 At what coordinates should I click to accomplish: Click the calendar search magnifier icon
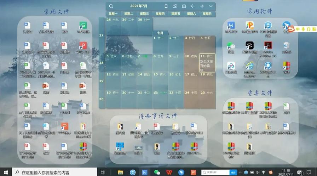111,6
